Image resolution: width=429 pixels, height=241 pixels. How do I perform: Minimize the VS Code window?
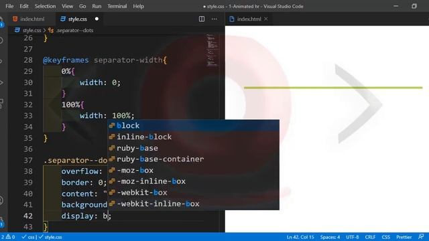[x=395, y=6]
